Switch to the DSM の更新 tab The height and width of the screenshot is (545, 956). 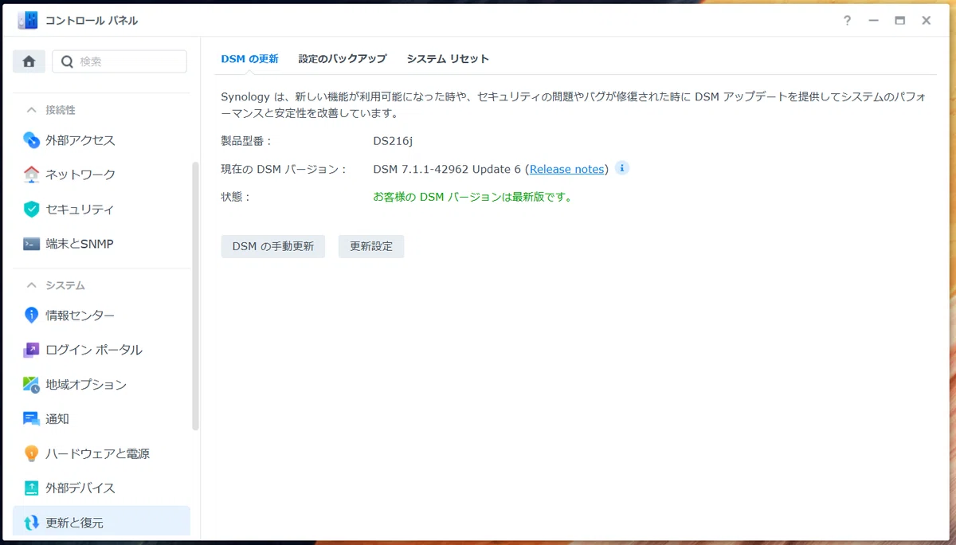249,59
